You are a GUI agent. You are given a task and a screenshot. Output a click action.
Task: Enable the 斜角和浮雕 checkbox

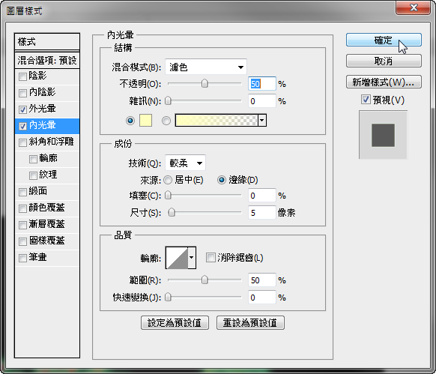point(22,142)
